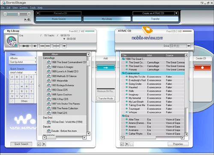Open the View menu
The height and width of the screenshot is (155, 214).
pyautogui.click(x=15, y=8)
